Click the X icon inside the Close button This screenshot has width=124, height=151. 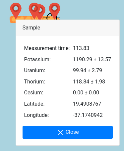click(60, 132)
